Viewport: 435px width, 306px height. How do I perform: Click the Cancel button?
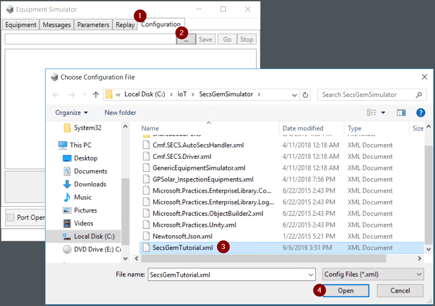coord(400,291)
